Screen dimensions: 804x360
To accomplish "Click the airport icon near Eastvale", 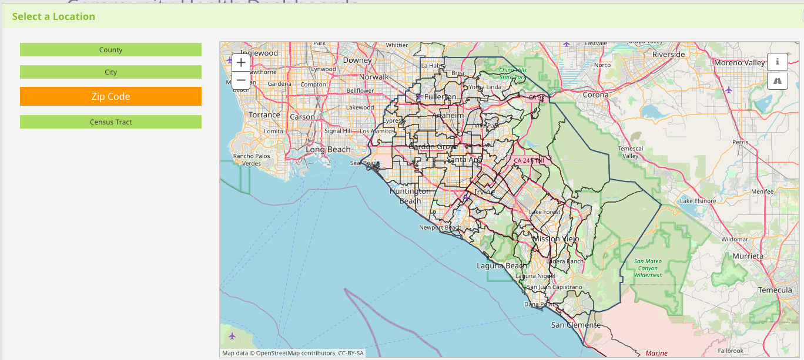I will click(567, 44).
